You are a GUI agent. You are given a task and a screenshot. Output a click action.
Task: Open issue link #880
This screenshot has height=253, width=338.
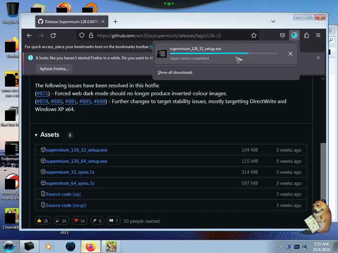56,101
